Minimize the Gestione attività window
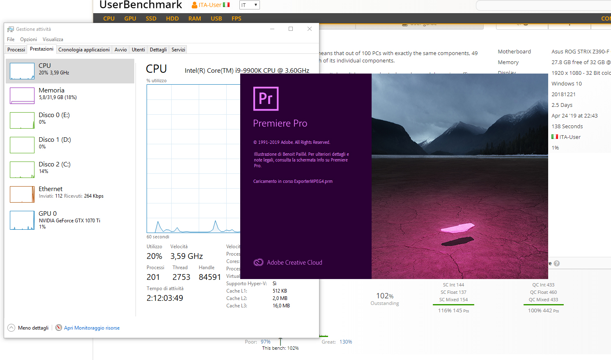This screenshot has width=611, height=360. 272,29
